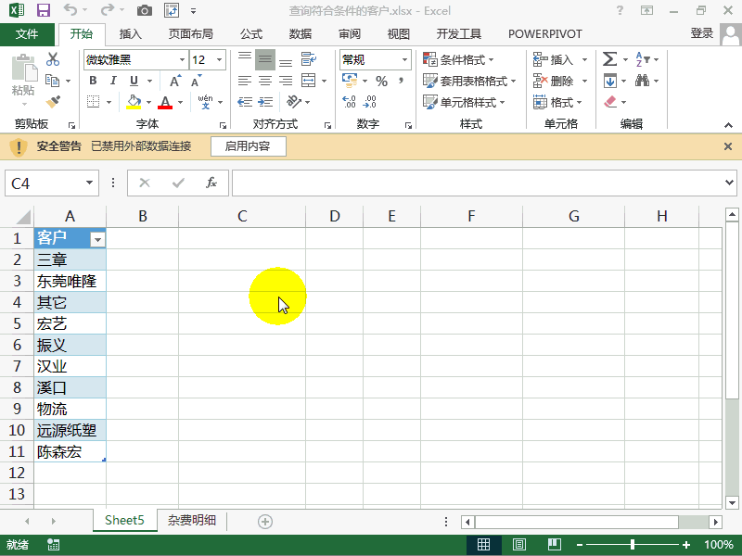Expand the 套用表格格式 menu
This screenshot has height=556, width=742.
coord(469,81)
